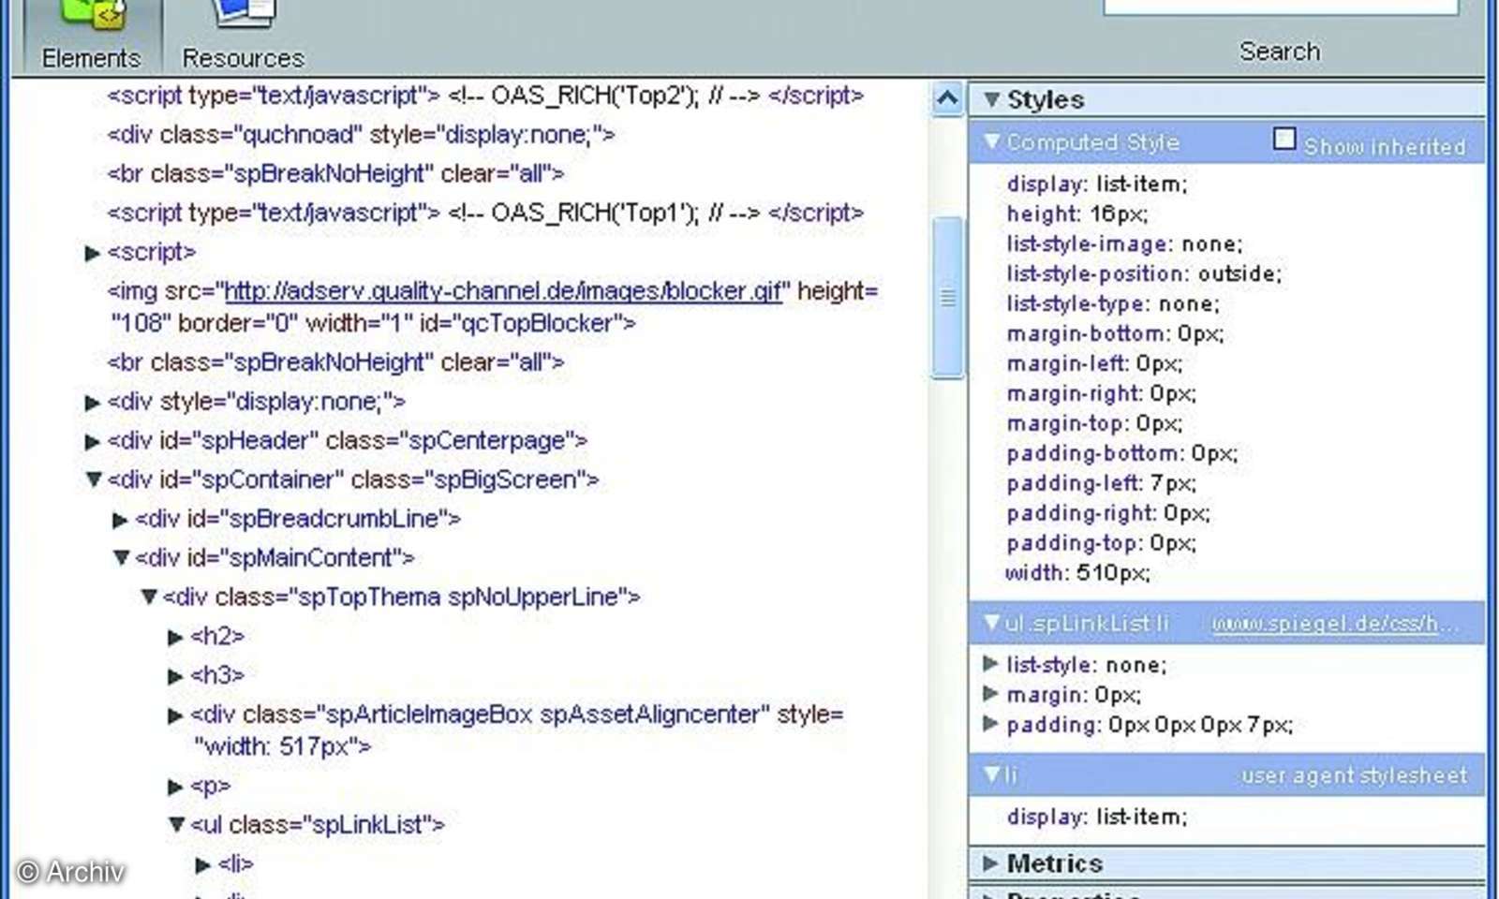Expand the padding shorthand property
Viewport: 1499px width, 899px height.
[991, 724]
